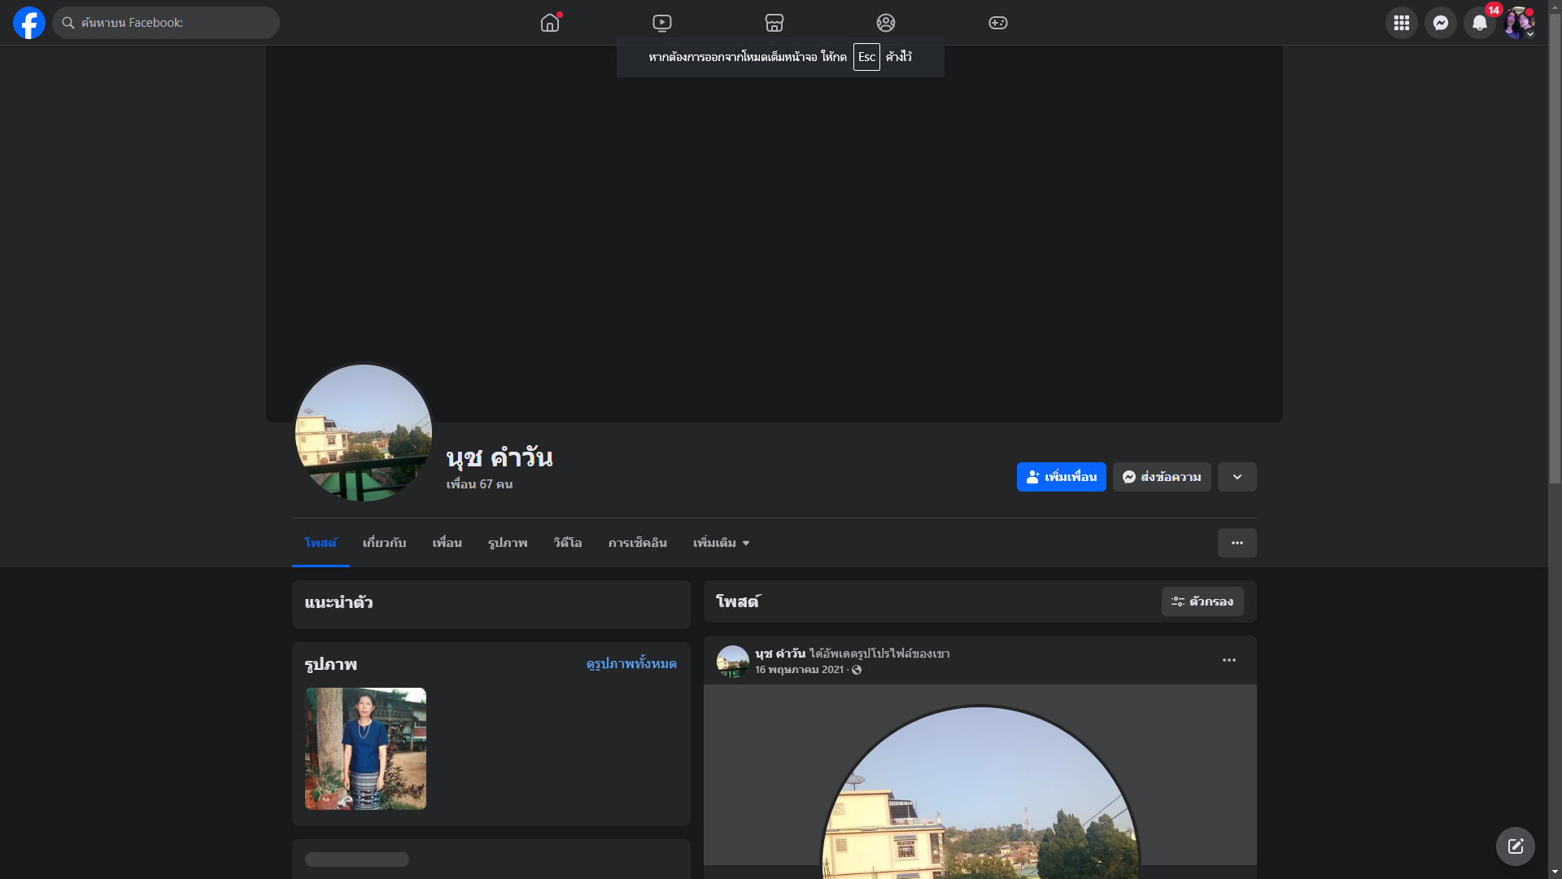Expand the เพิ่มเติม dropdown tab
The width and height of the screenshot is (1562, 879).
pos(721,543)
